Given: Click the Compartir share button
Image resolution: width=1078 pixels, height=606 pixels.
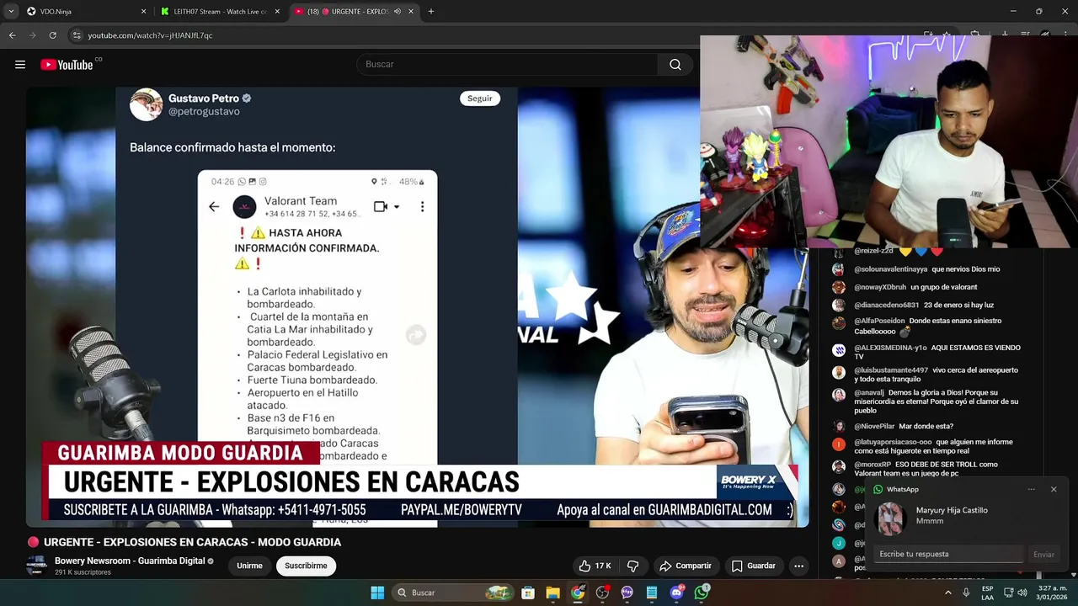Looking at the screenshot, I should click(x=686, y=566).
